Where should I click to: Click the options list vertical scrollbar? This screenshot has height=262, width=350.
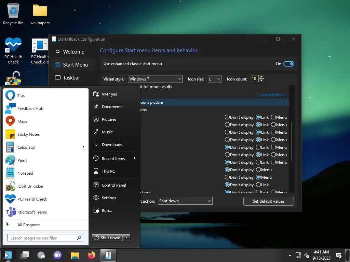pos(292,142)
